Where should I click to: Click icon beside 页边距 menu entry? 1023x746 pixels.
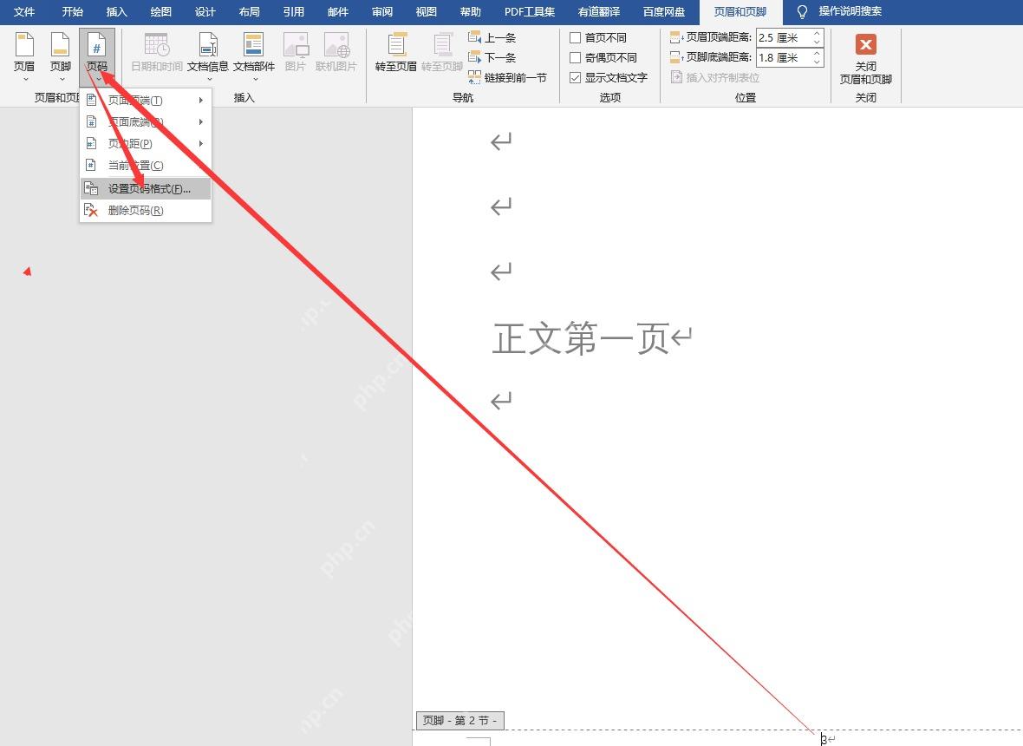(x=91, y=143)
